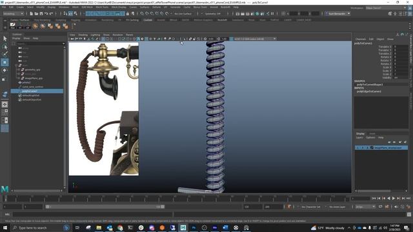Select the Rotate tool in toolbox
413x232 pixels.
pyautogui.click(x=5, y=70)
